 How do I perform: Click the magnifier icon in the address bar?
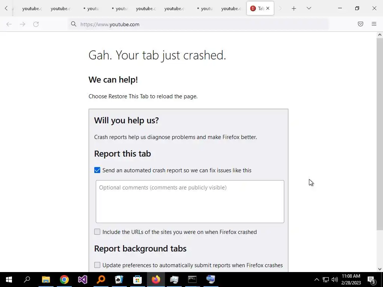(74, 24)
